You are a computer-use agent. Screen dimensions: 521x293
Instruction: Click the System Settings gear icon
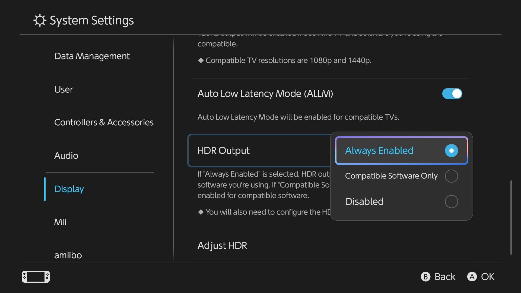click(x=40, y=20)
